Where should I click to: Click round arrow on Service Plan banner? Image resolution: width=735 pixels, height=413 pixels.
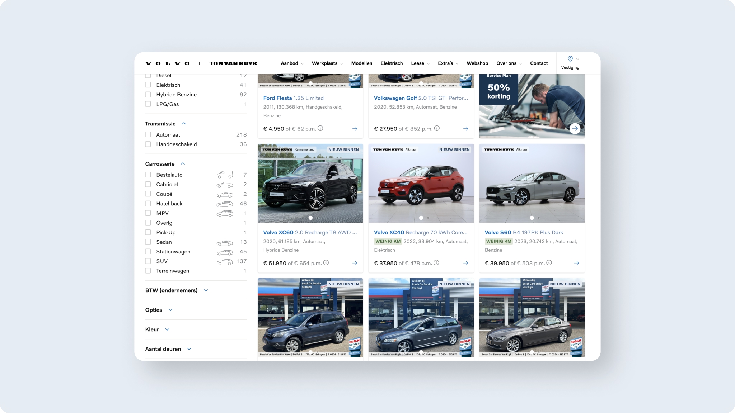click(x=575, y=129)
